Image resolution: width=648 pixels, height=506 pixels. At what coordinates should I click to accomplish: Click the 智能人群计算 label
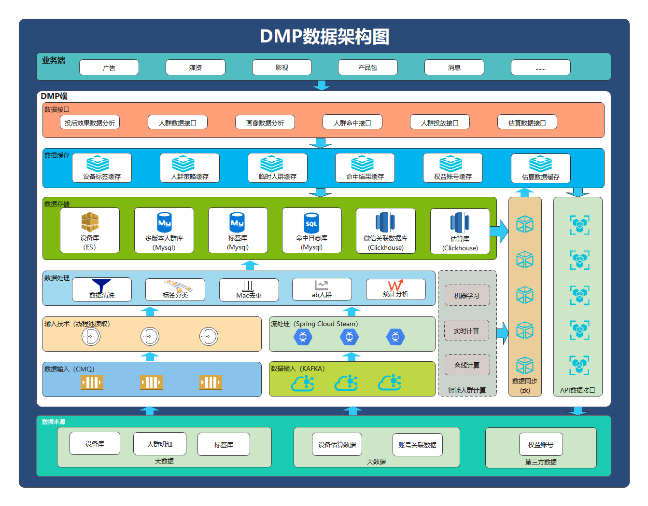(x=467, y=390)
